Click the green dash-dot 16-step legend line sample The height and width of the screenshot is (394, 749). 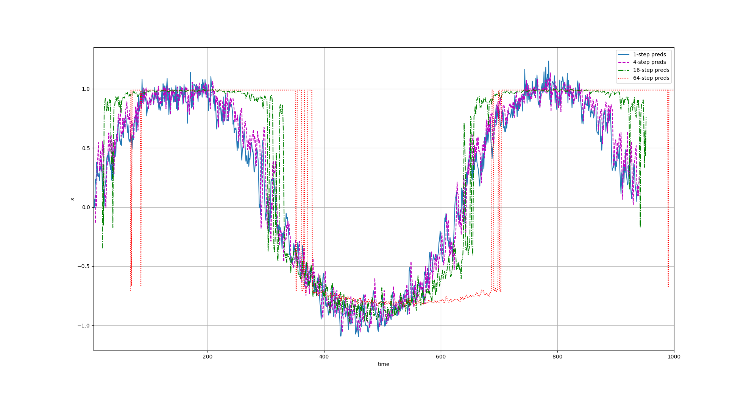click(624, 70)
